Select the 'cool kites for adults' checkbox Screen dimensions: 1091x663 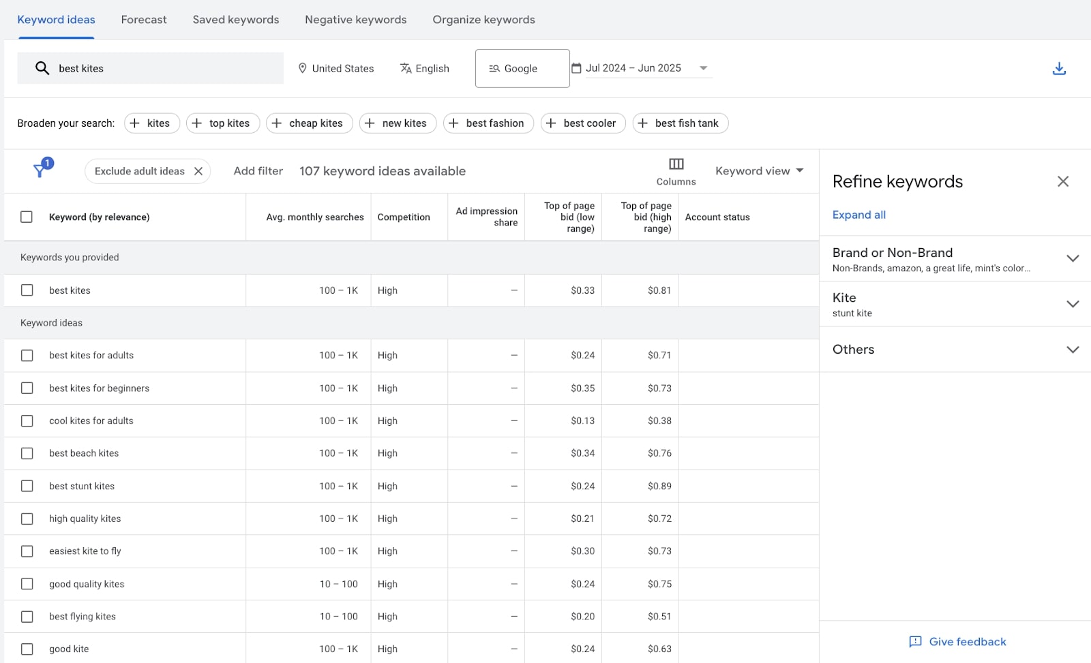point(27,420)
